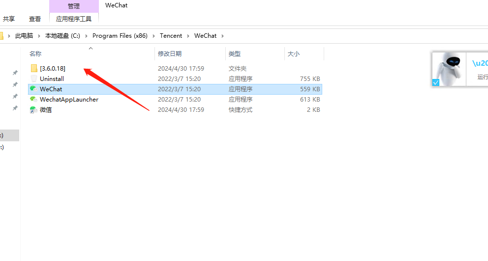
Task: Click the Uninstall application icon
Action: tap(34, 78)
